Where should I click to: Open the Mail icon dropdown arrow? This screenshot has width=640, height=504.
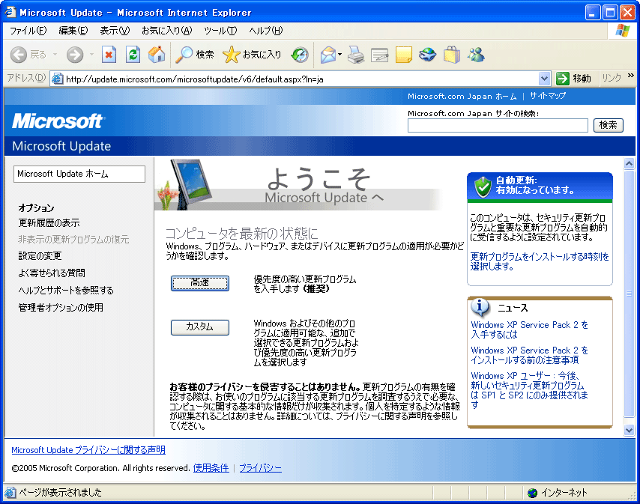tap(339, 54)
